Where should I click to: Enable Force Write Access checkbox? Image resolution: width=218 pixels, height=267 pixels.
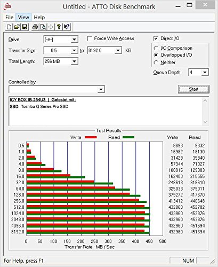pyautogui.click(x=90, y=38)
